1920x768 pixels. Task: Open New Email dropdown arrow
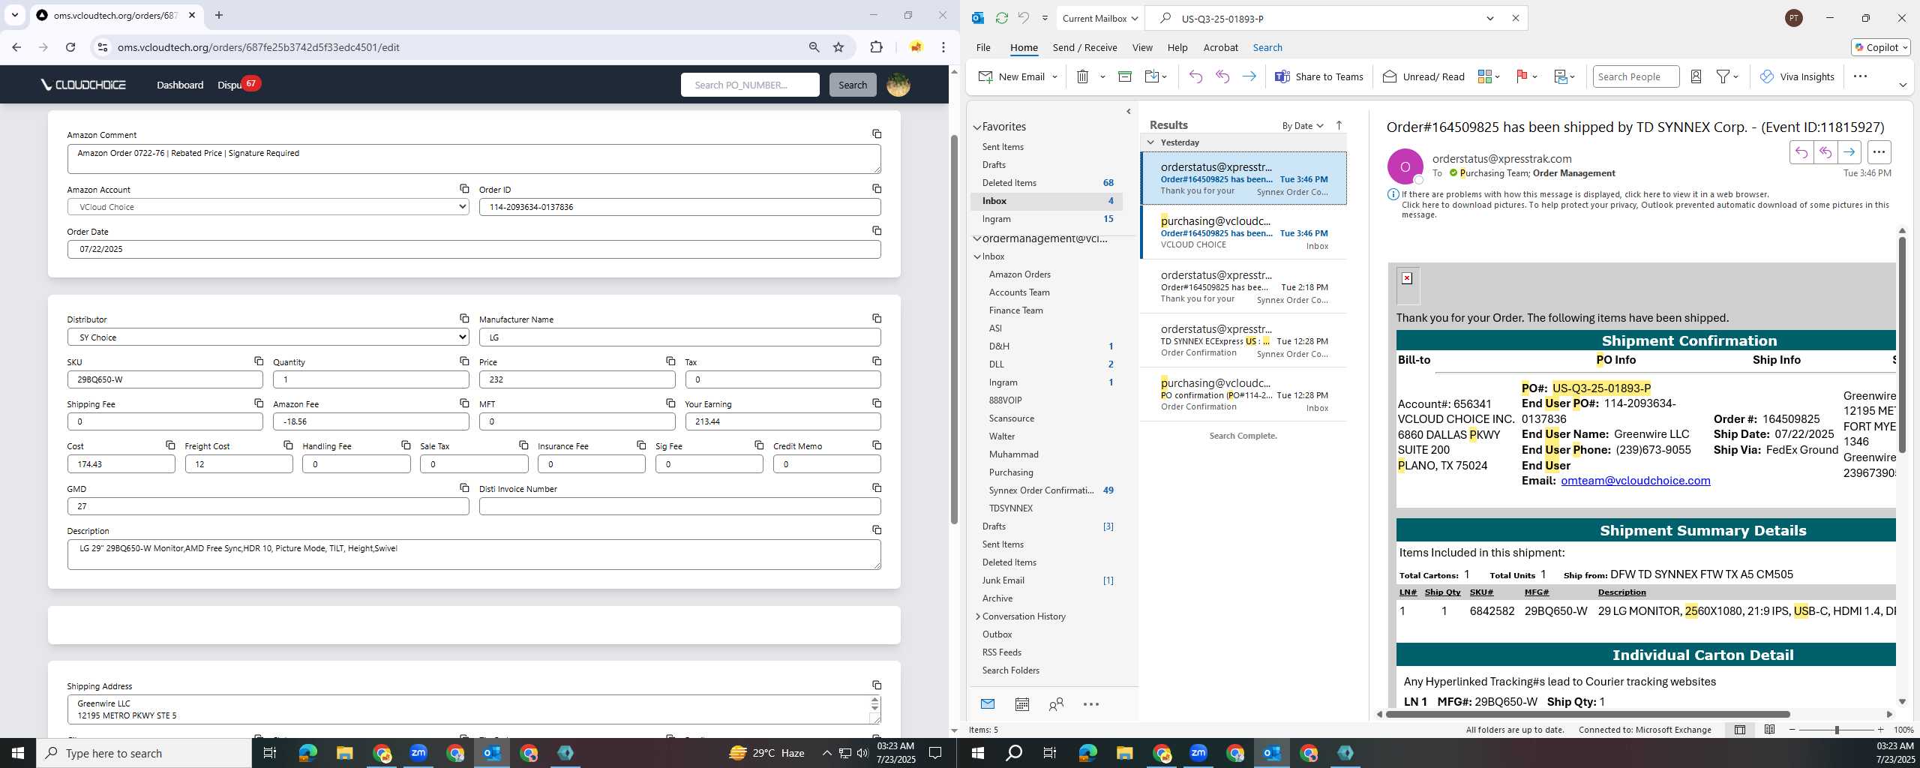tap(1054, 76)
